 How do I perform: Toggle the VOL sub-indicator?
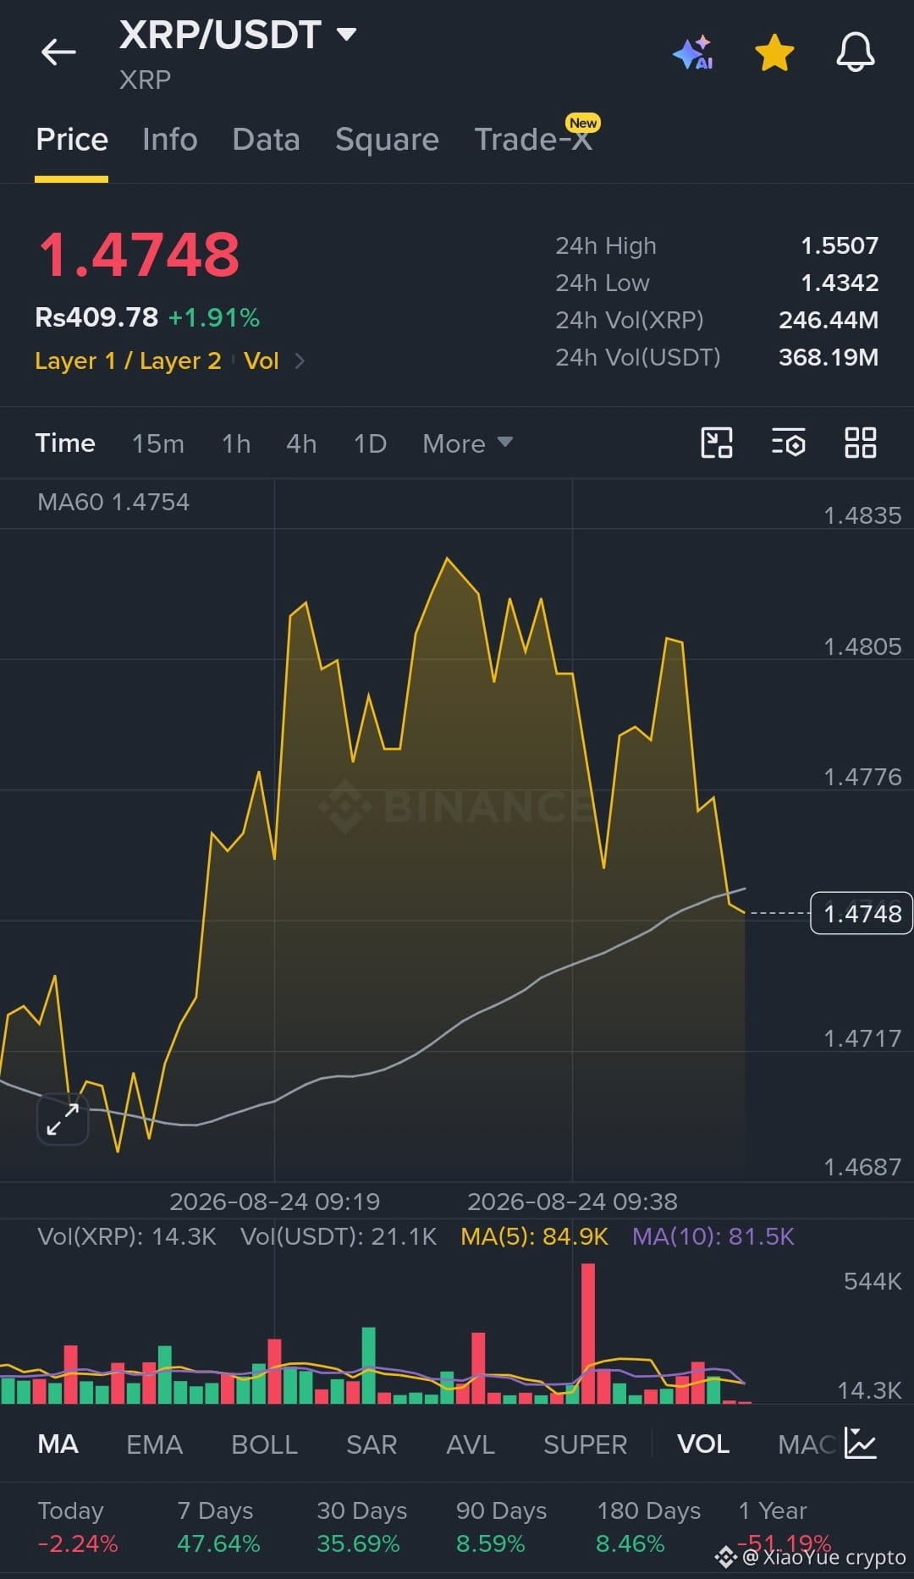(703, 1444)
